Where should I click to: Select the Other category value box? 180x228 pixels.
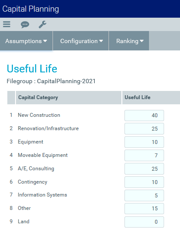[144, 209]
